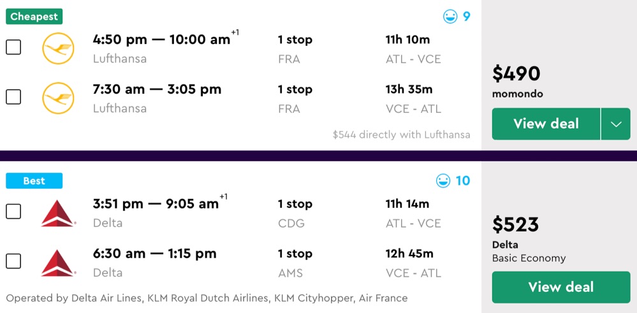Click the smiley rating icon showing 9
This screenshot has width=637, height=313.
click(x=450, y=17)
